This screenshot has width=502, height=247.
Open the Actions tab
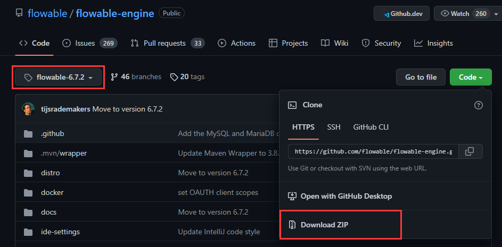coord(236,43)
